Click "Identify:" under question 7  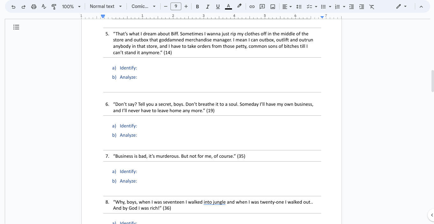pyautogui.click(x=128, y=171)
